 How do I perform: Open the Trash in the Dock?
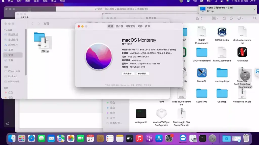click(x=246, y=138)
